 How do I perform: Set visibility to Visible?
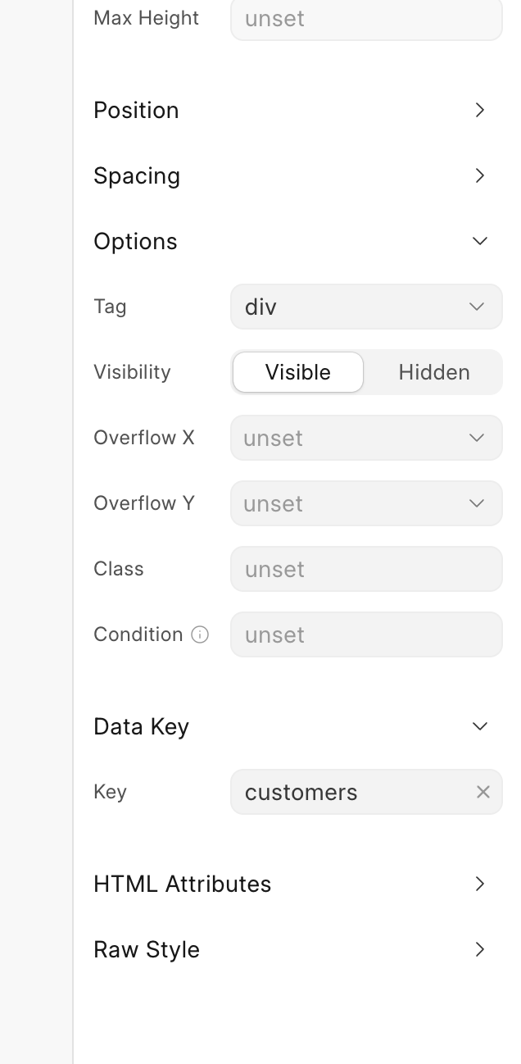click(x=298, y=372)
